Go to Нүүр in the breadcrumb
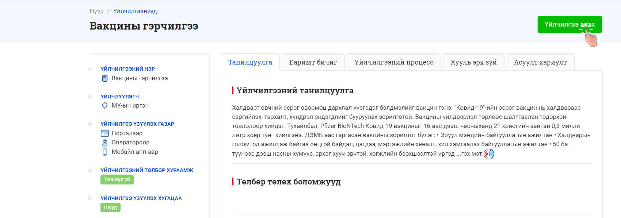 click(97, 11)
